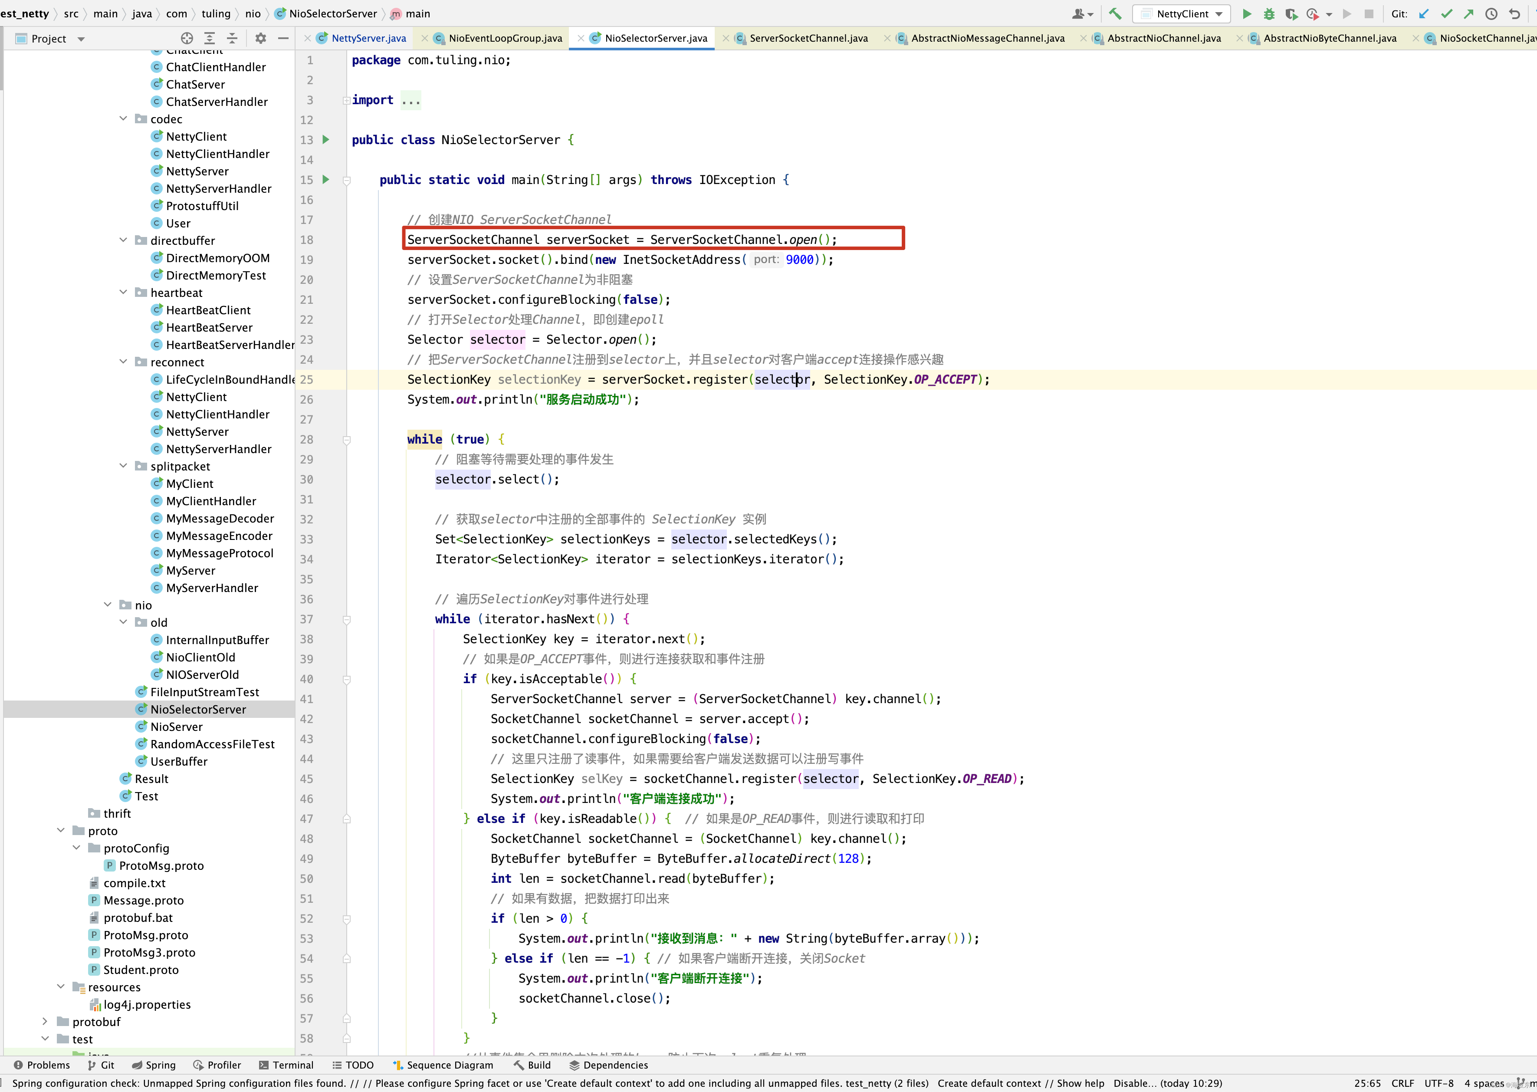
Task: Select ChatServerHandler in project tree
Action: tap(217, 102)
